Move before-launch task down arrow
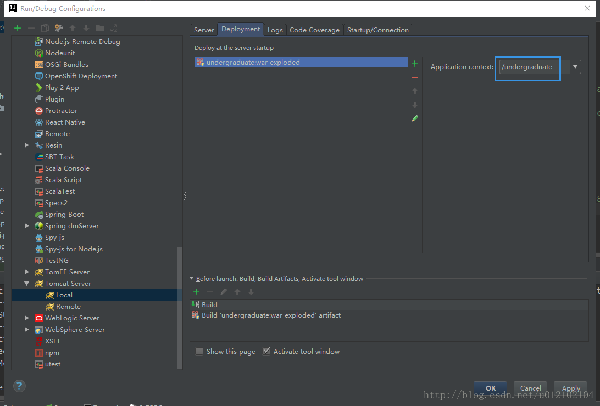Image resolution: width=600 pixels, height=406 pixels. [251, 292]
